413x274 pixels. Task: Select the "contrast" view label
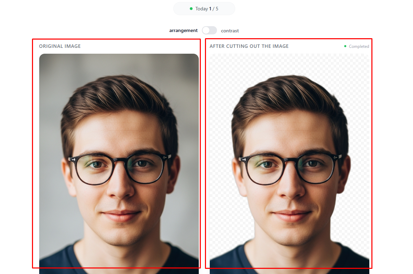click(230, 31)
